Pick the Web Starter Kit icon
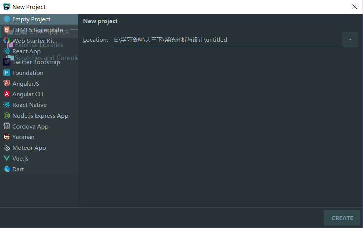The height and width of the screenshot is (228, 363). (7, 41)
